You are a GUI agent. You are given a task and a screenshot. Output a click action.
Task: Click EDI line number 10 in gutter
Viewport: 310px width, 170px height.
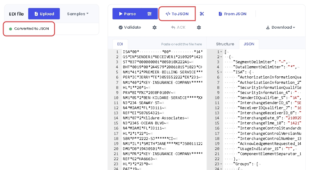116,98
